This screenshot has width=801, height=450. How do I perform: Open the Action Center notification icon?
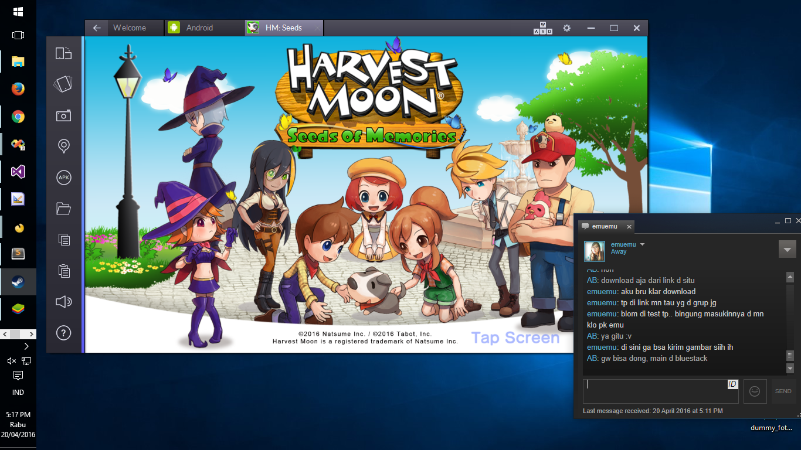[18, 375]
